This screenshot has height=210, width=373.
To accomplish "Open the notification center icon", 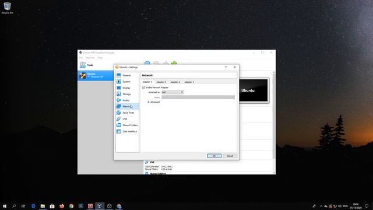I will 367,206.
